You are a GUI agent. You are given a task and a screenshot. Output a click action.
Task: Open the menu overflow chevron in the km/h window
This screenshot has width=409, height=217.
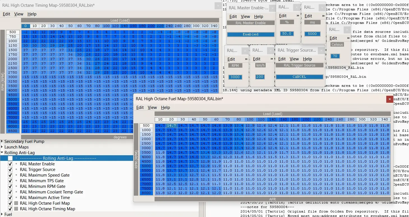(x=272, y=59)
